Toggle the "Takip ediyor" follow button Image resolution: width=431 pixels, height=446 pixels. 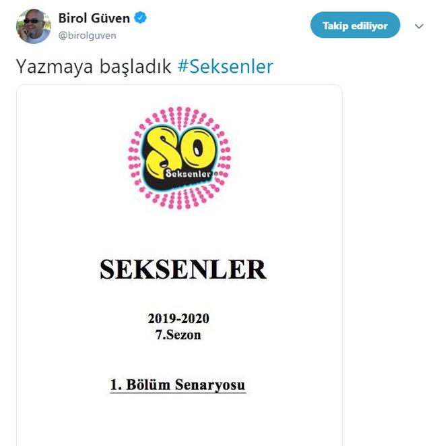pos(355,26)
